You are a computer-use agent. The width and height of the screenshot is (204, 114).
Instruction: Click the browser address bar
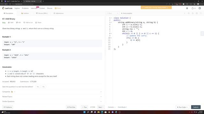tap(86, 4)
